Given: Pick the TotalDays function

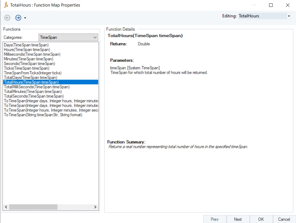Looking at the screenshot, I should (30, 78).
